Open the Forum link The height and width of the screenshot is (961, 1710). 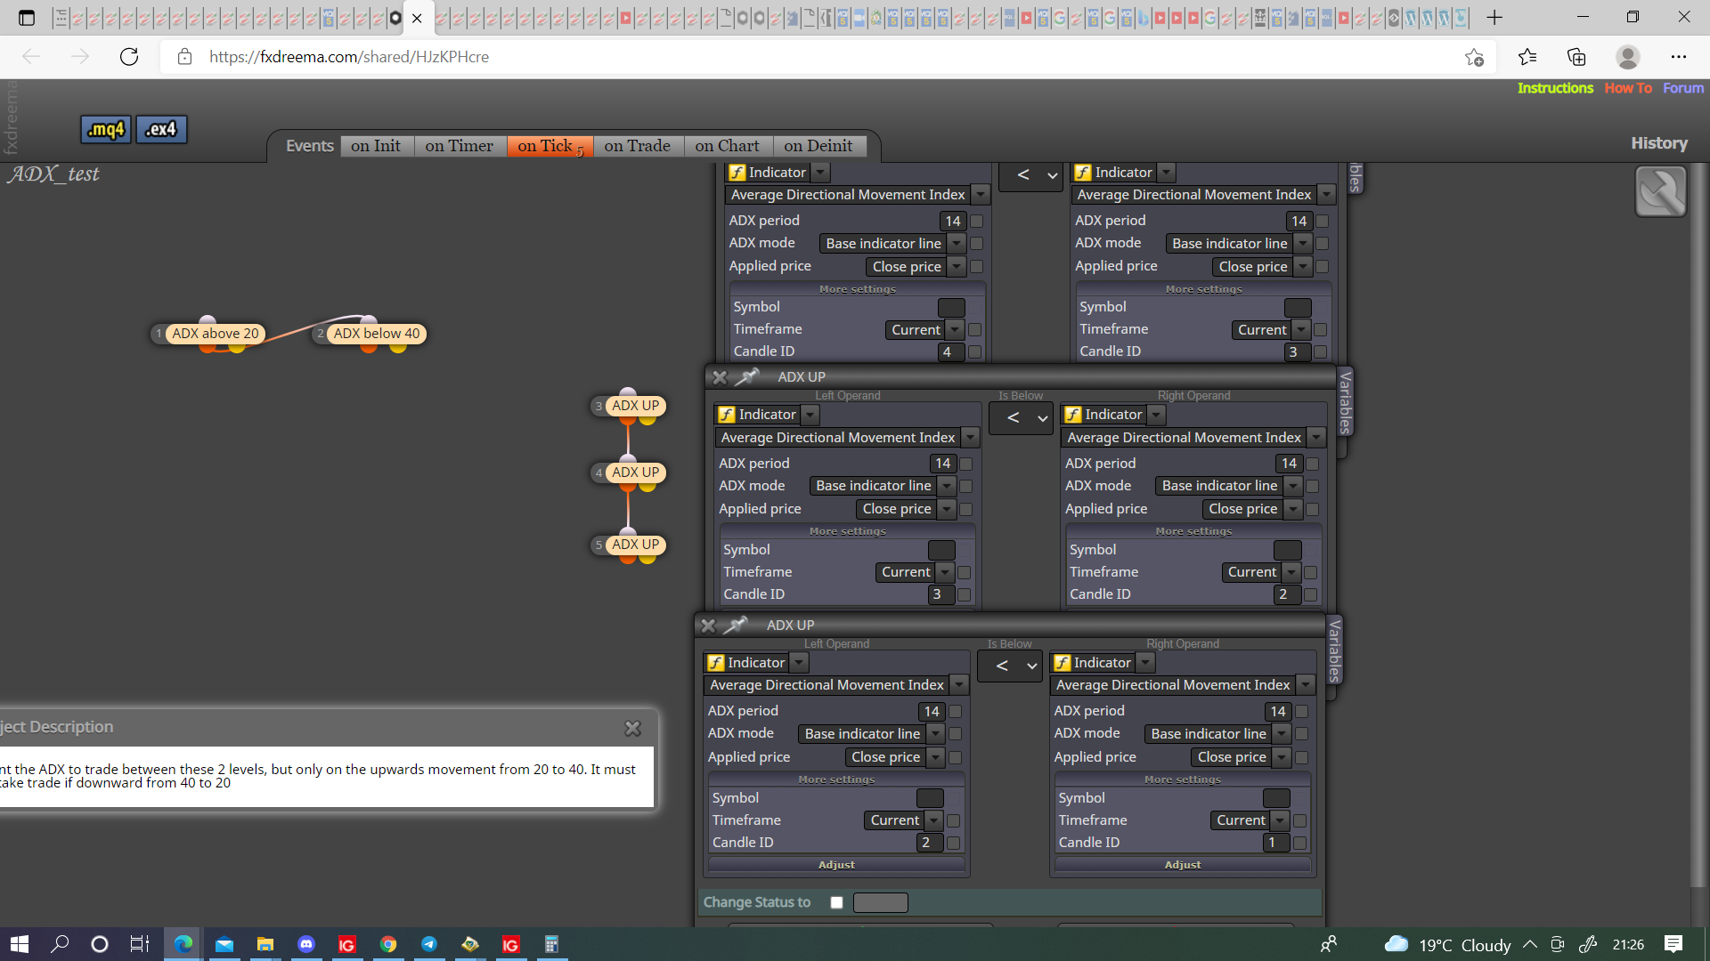(1683, 88)
